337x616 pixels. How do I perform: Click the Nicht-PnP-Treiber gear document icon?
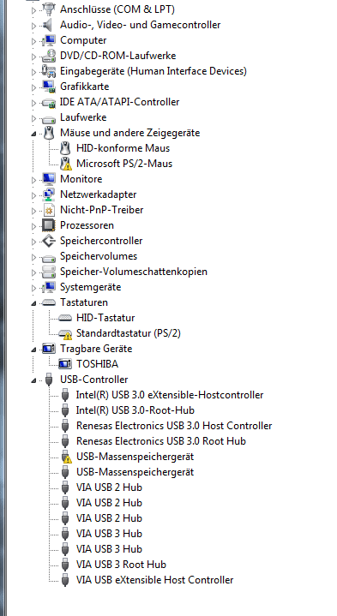(x=49, y=210)
